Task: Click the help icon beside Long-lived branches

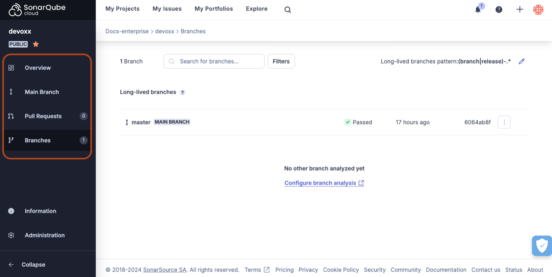Action: point(183,92)
